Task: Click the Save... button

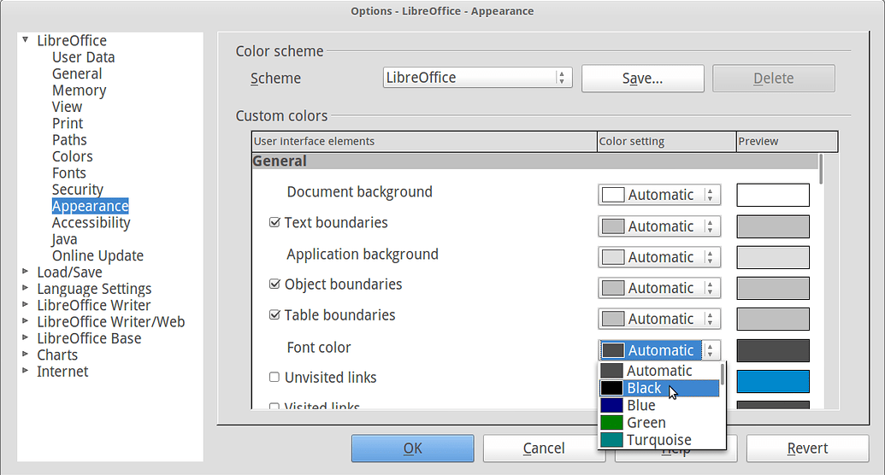Action: (x=643, y=79)
